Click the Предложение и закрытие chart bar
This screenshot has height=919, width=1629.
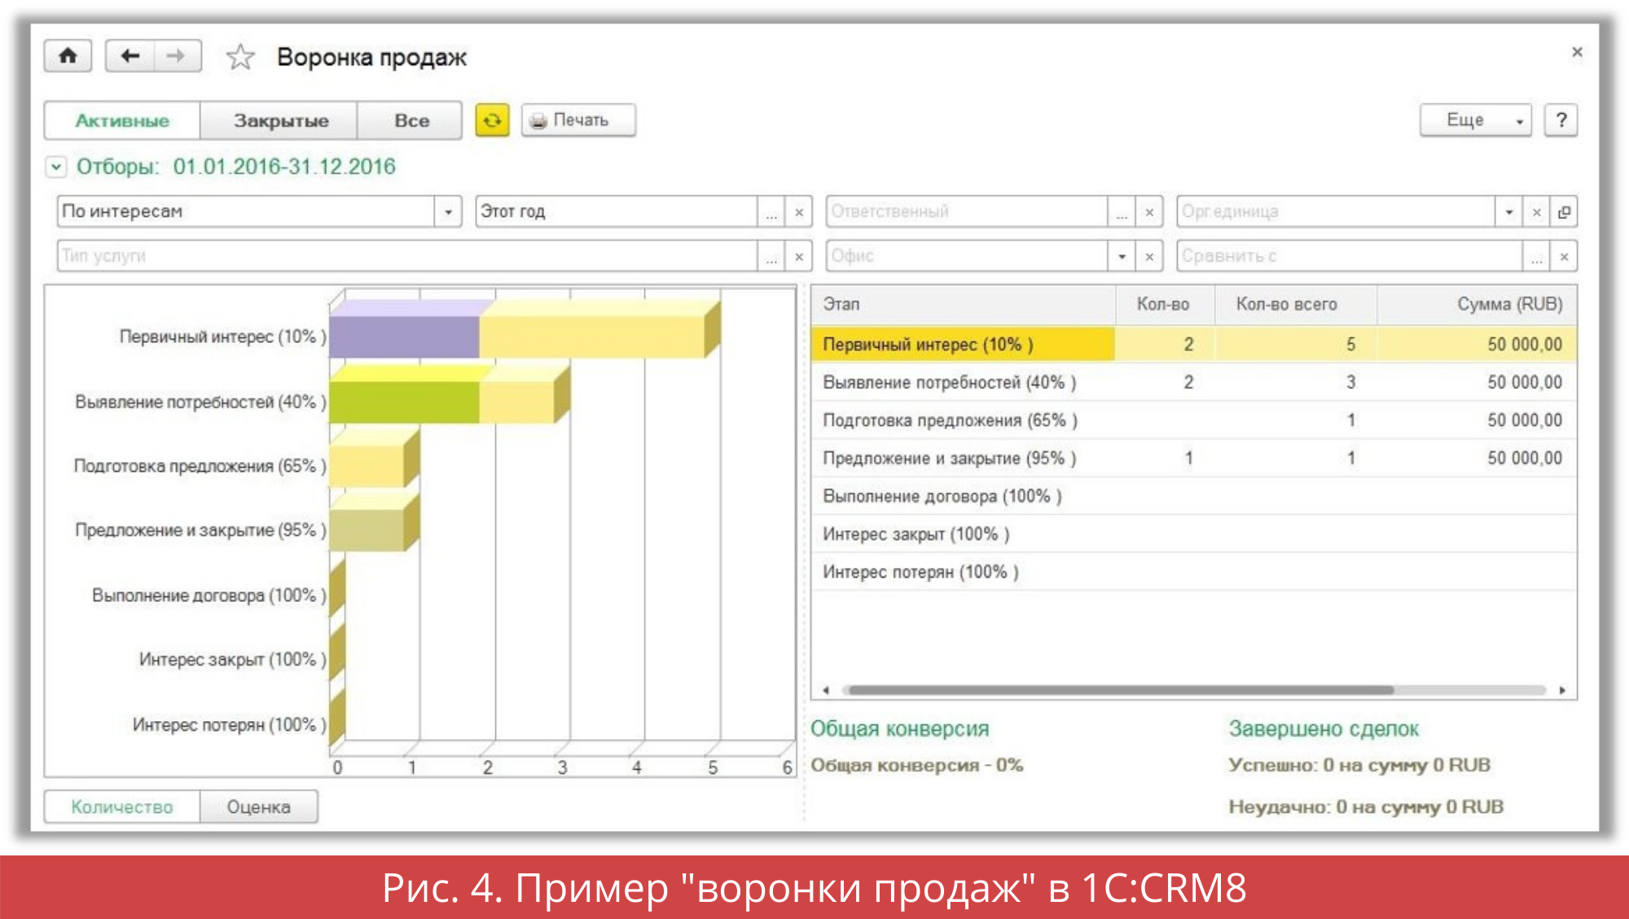click(x=367, y=530)
